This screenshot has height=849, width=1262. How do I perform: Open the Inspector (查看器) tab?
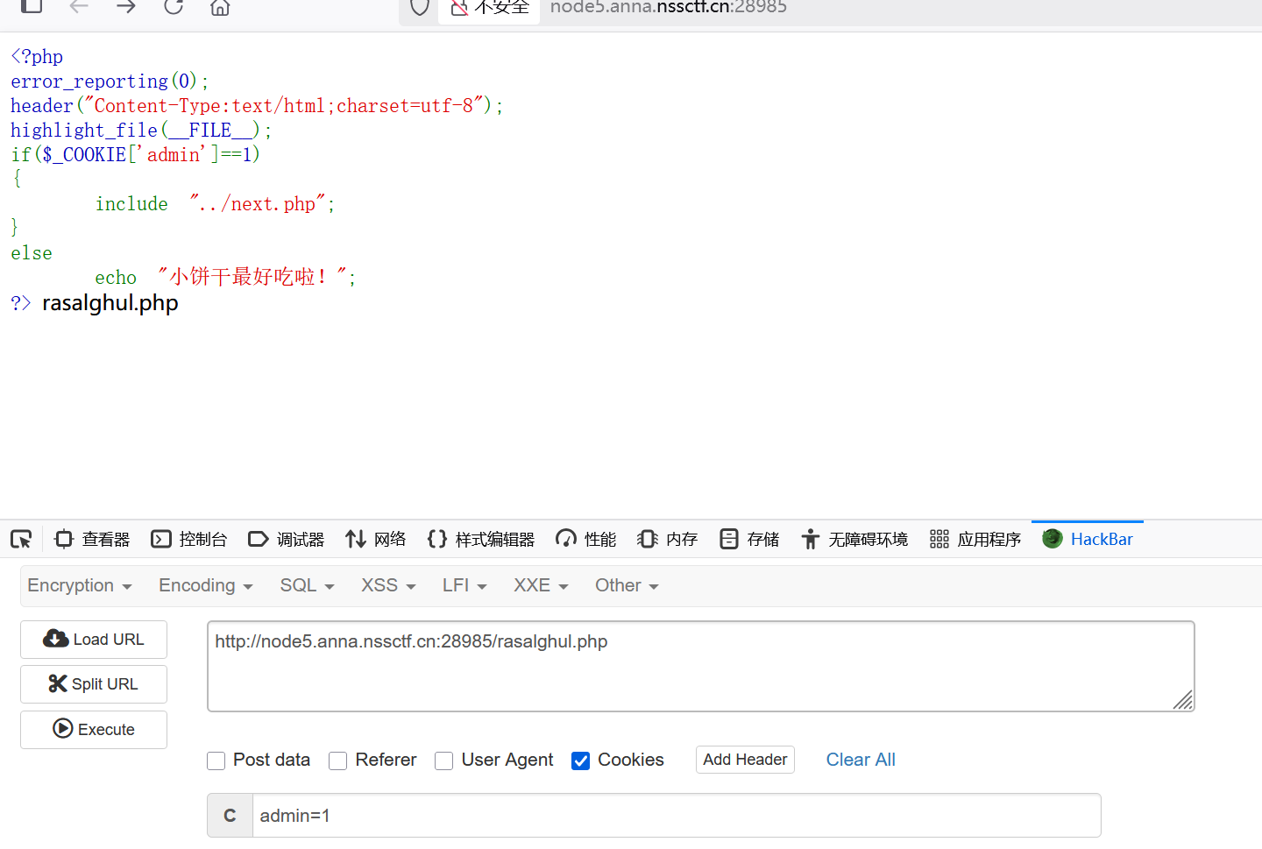pos(92,539)
